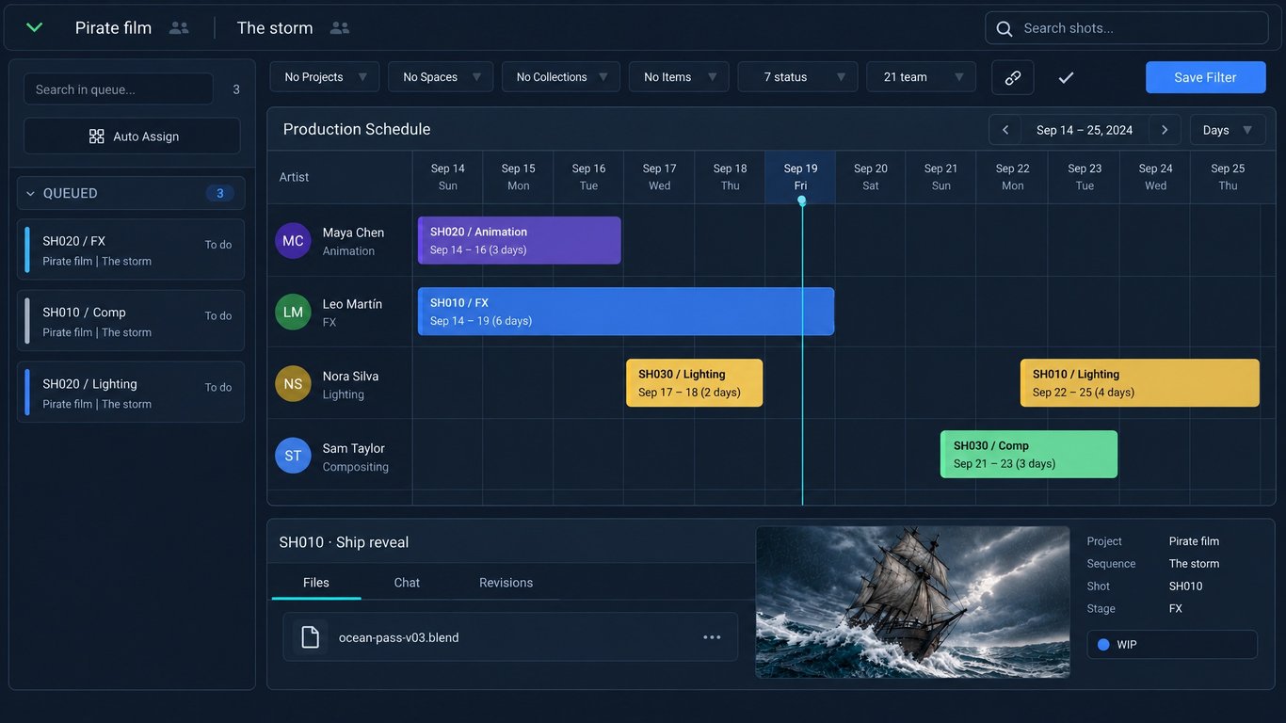Open the 7 status filter dropdown
The image size is (1286, 723).
coord(798,77)
